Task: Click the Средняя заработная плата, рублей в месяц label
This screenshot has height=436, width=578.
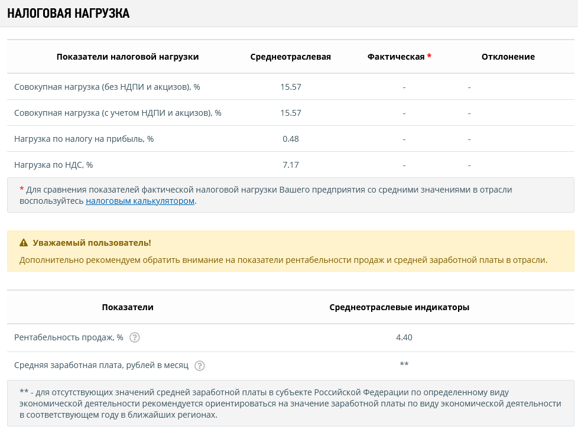Action: tap(102, 365)
